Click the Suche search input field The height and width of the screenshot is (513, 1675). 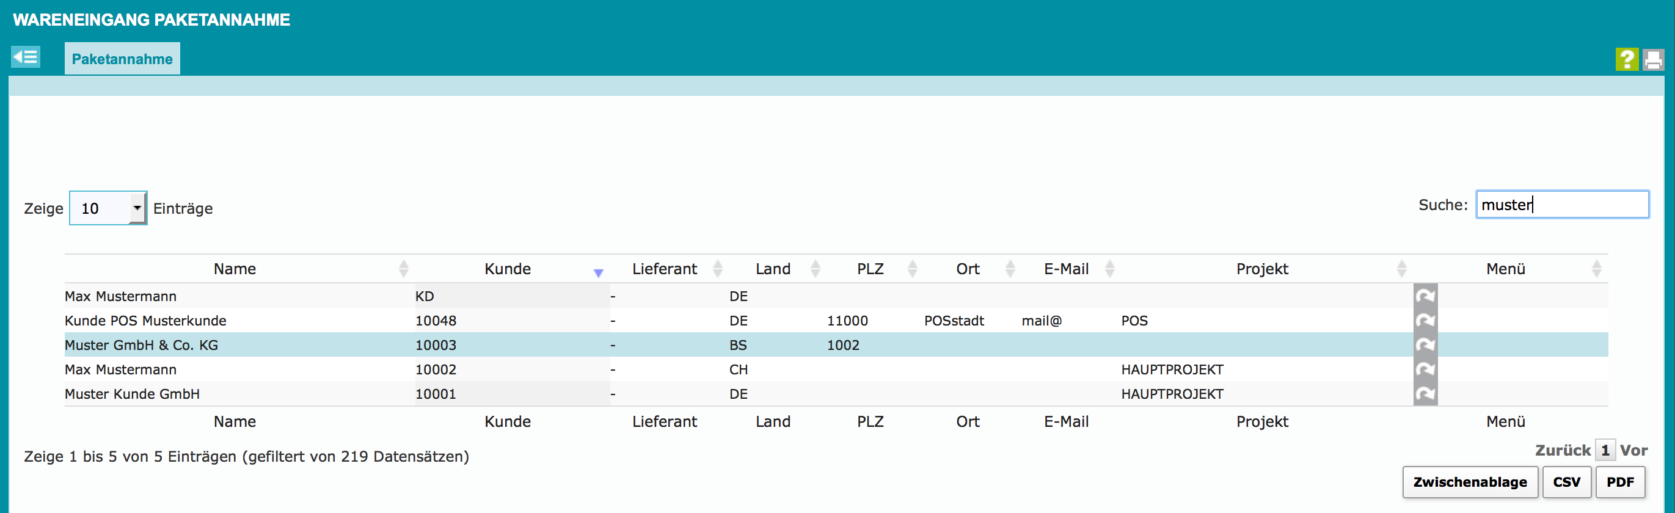pyautogui.click(x=1562, y=205)
